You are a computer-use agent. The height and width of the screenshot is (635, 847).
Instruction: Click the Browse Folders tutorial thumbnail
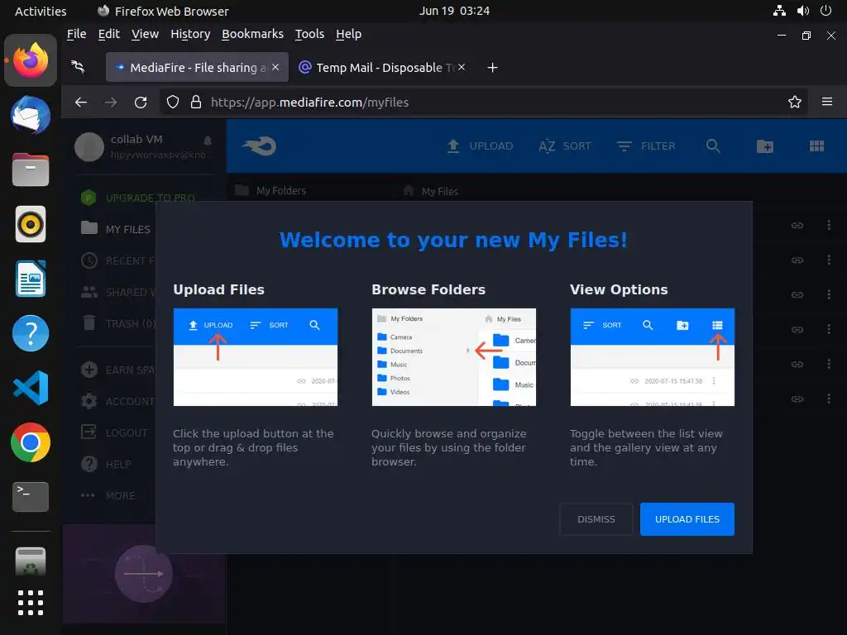pos(454,357)
